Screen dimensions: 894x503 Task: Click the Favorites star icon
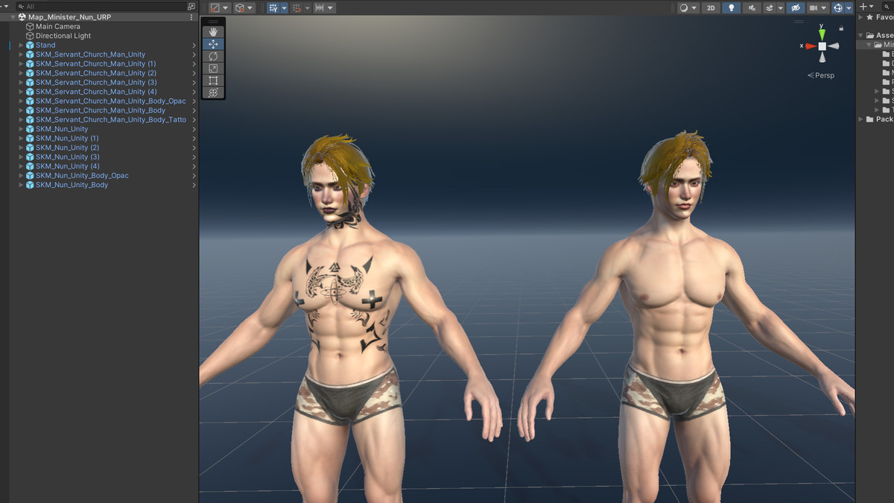click(x=869, y=16)
